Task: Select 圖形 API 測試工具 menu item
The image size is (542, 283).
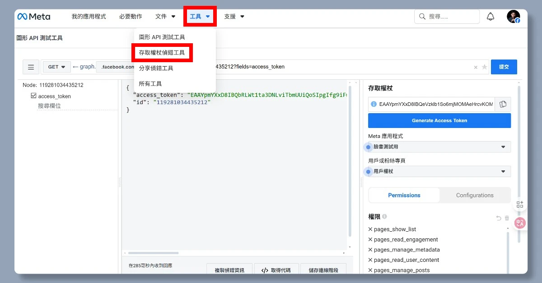Action: point(162,37)
